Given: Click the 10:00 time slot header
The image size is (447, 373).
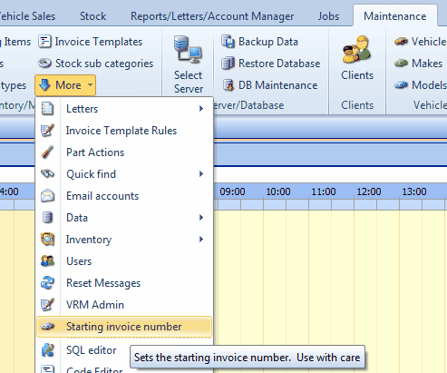Looking at the screenshot, I should pos(278,191).
